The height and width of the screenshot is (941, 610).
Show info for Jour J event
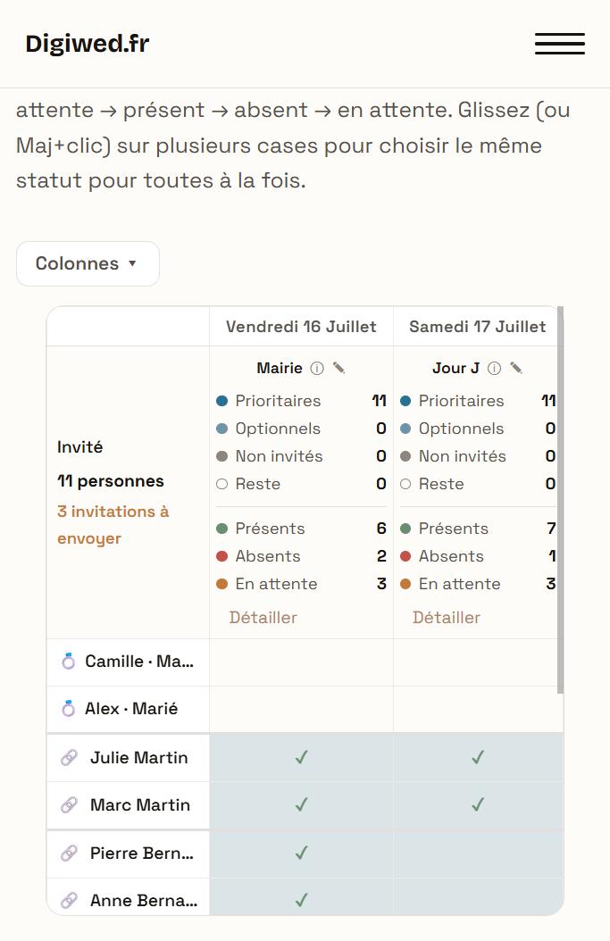(494, 368)
